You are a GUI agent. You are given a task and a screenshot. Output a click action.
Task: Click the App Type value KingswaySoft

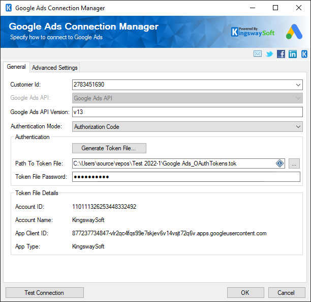coord(88,246)
